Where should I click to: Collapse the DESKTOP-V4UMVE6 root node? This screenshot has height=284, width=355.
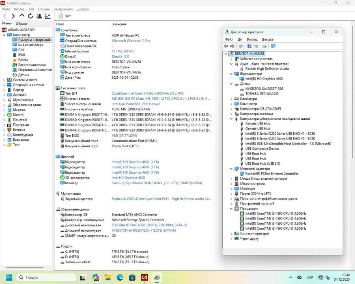coord(226,54)
